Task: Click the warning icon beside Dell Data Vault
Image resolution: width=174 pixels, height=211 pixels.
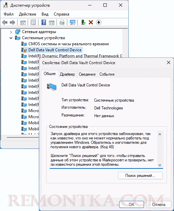Action: coord(24,50)
